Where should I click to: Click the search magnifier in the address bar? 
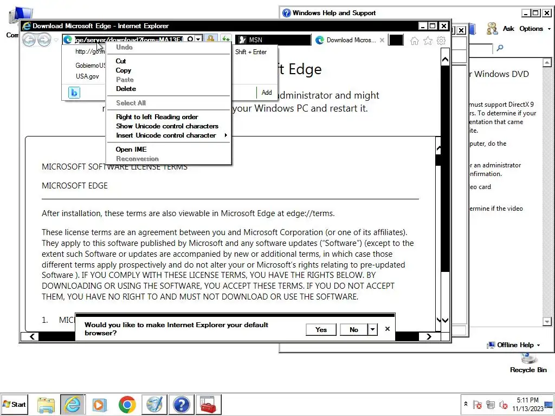point(190,39)
